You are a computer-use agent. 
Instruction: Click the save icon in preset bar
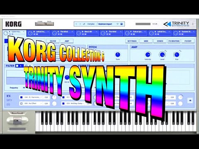click(x=121, y=24)
